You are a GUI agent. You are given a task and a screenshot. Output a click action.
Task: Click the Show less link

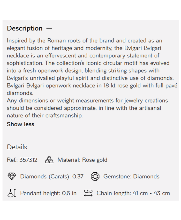[20, 124]
